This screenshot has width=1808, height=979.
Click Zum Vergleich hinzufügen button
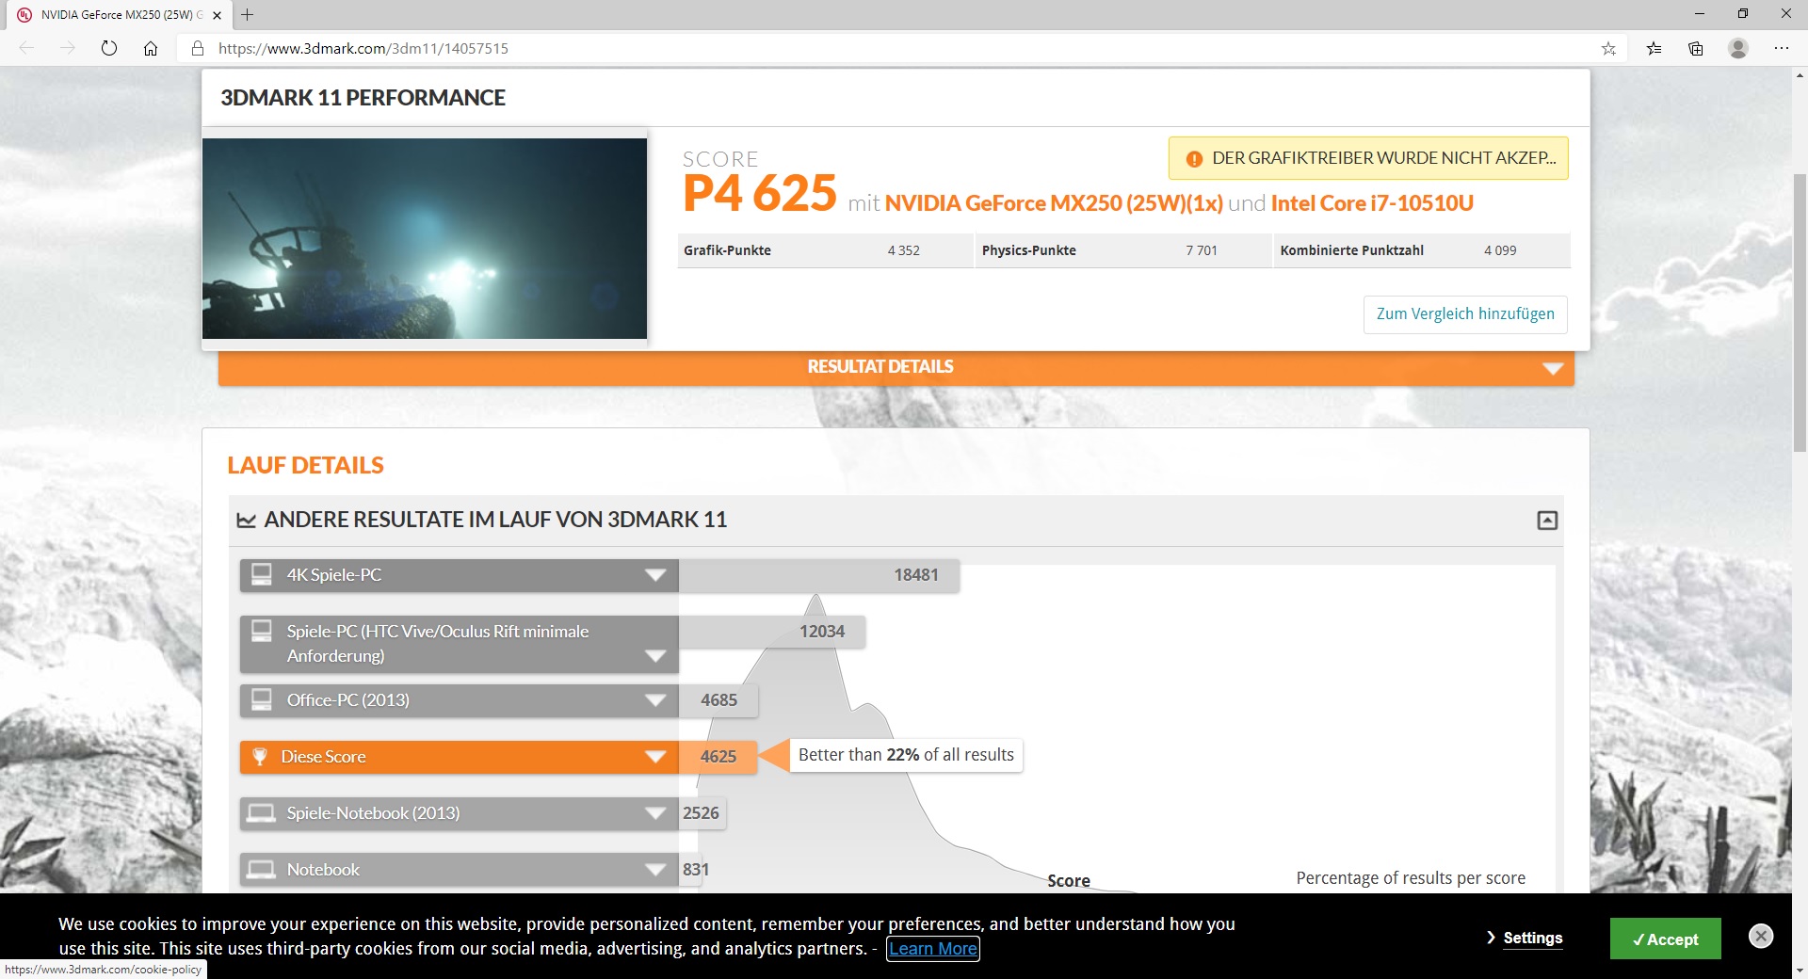1464,314
